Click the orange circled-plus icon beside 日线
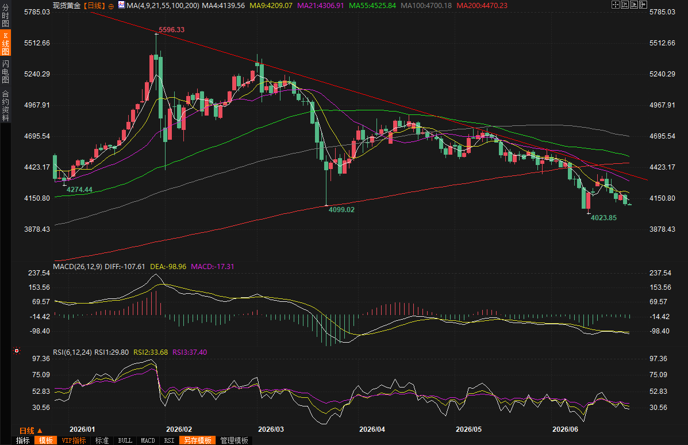Image resolution: width=688 pixels, height=445 pixels. [111, 6]
